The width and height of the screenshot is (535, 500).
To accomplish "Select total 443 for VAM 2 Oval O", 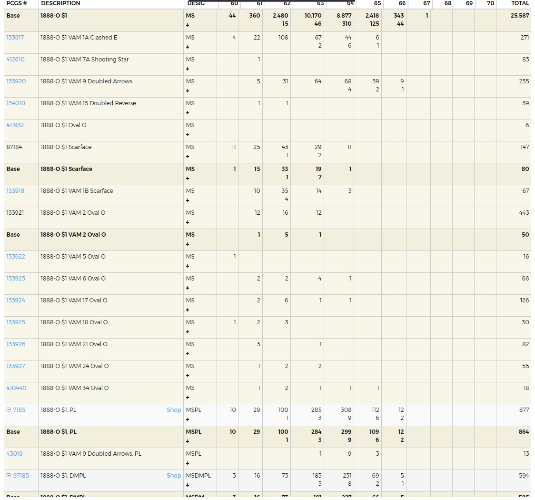I will point(524,213).
